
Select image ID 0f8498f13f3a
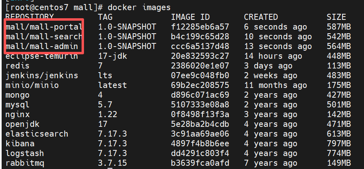[x=200, y=115]
